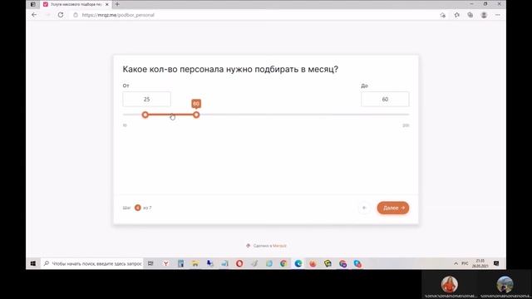The height and width of the screenshot is (299, 532).
Task: Open the vertical tabs icon at top left
Action: tap(33, 4)
